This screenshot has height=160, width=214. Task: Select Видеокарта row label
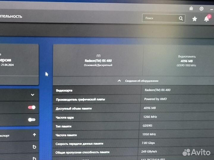64,90
